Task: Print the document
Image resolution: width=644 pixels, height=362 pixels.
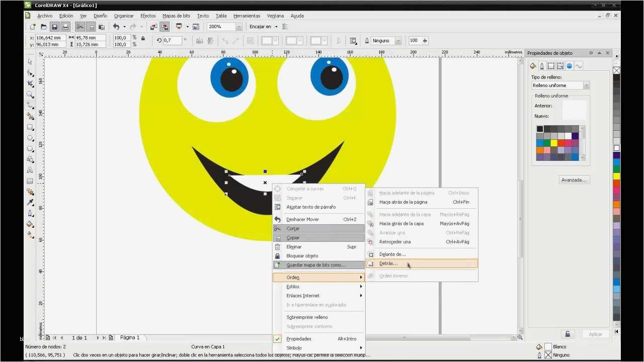Action: click(x=65, y=27)
